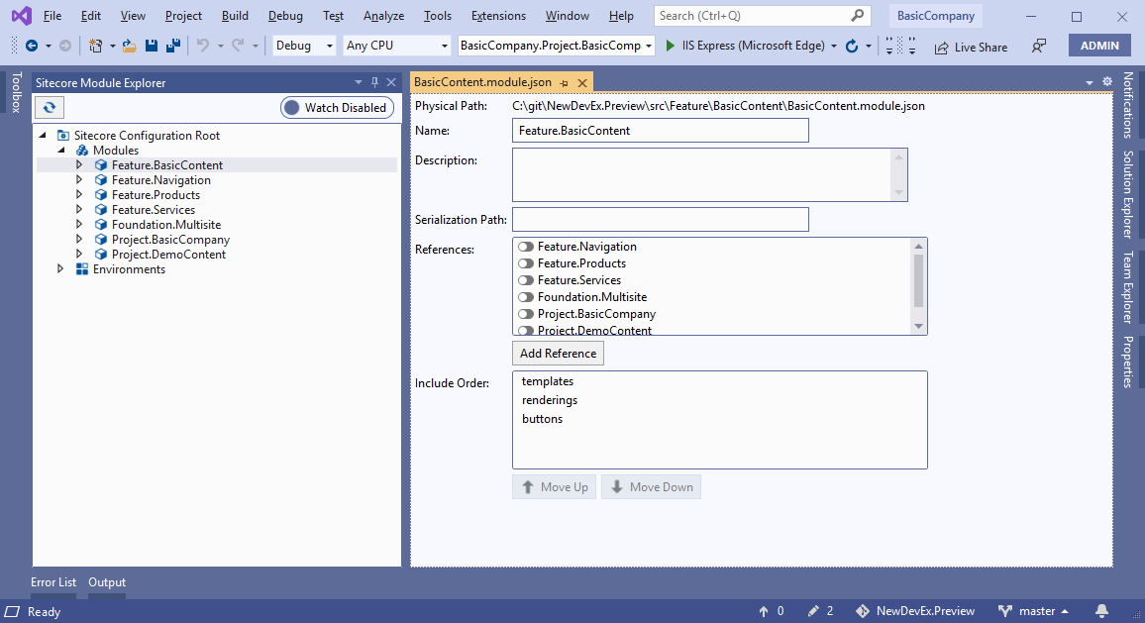Click the Save icon in the toolbar
This screenshot has height=623, width=1145.
click(x=151, y=46)
